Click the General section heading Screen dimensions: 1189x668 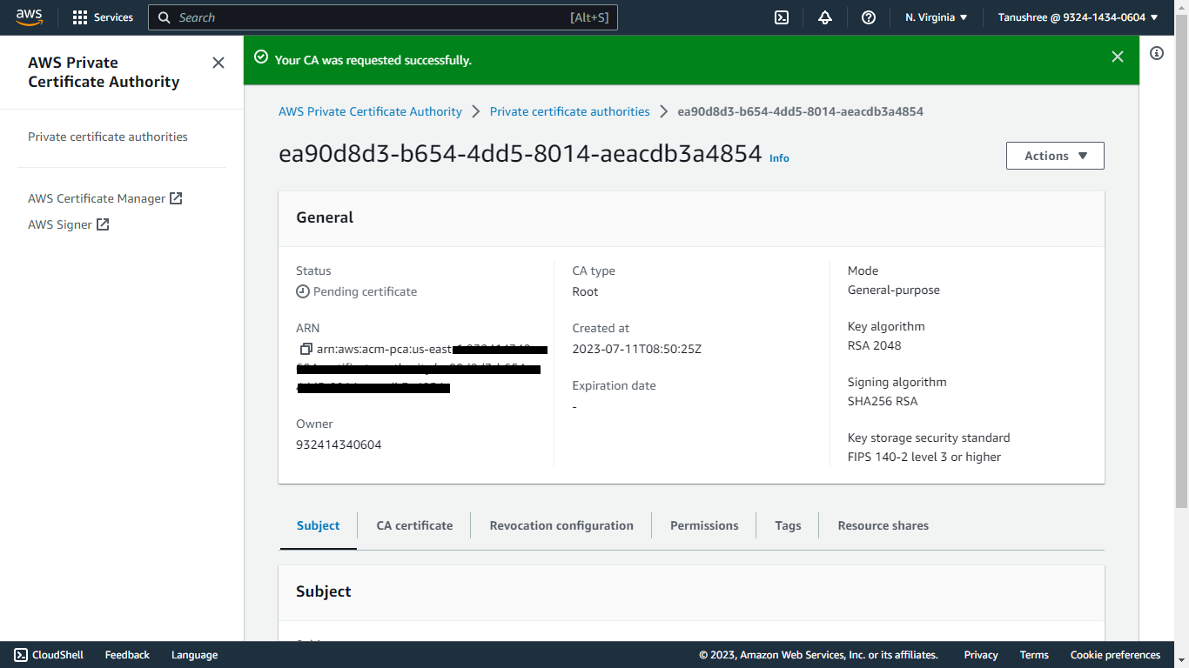coord(325,217)
